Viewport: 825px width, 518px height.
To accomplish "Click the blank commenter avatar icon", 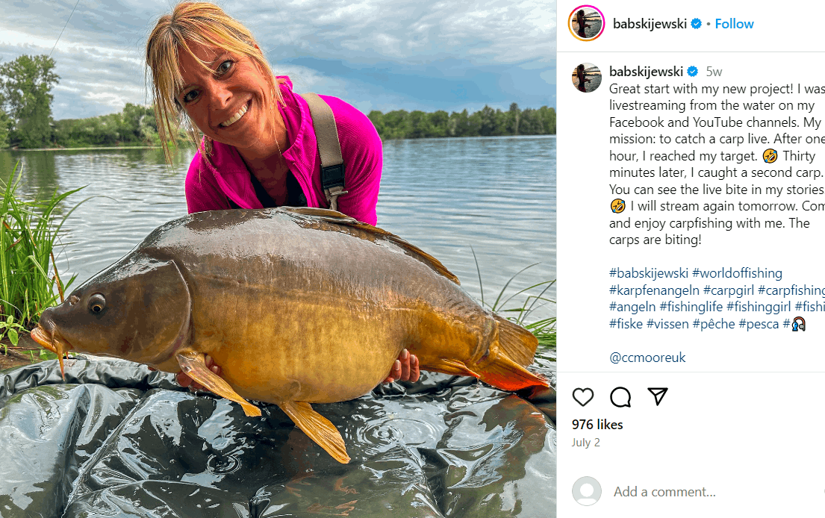I will (x=587, y=491).
